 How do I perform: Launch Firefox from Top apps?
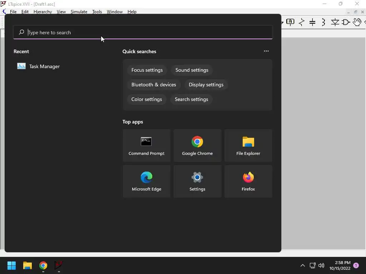tap(248, 181)
